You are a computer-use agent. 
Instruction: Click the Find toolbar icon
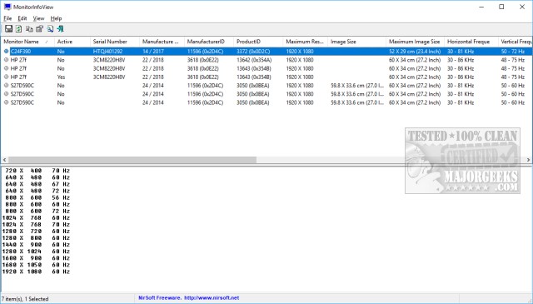(x=50, y=29)
